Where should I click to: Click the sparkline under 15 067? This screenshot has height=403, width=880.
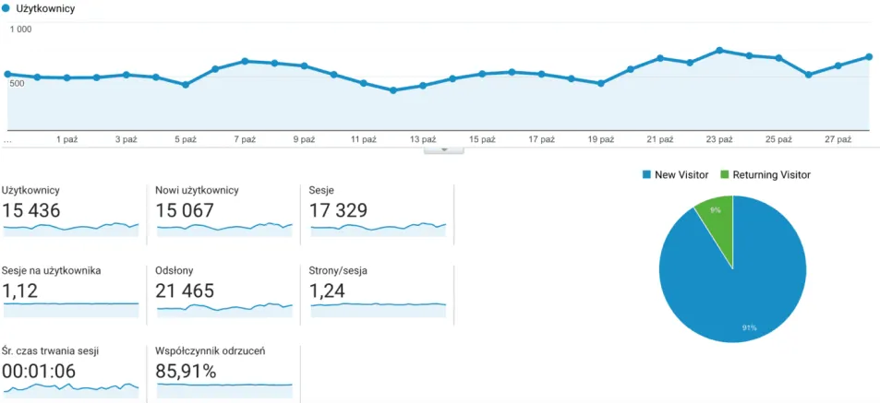tap(224, 230)
